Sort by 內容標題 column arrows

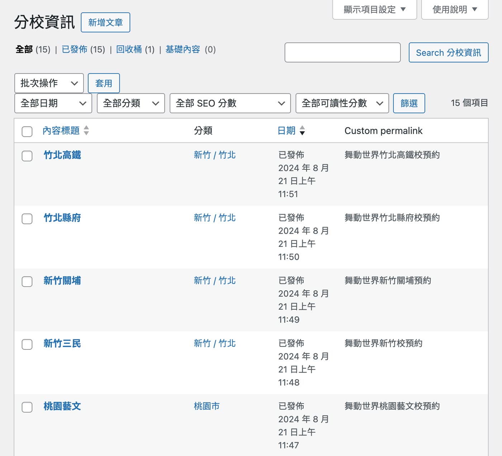(x=86, y=131)
